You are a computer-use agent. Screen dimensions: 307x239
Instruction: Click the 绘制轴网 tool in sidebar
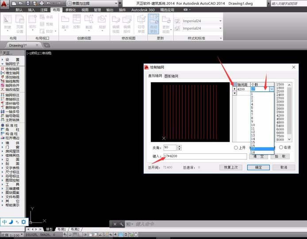tap(12, 69)
